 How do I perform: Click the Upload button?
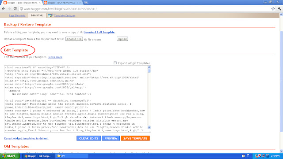[x=122, y=39]
